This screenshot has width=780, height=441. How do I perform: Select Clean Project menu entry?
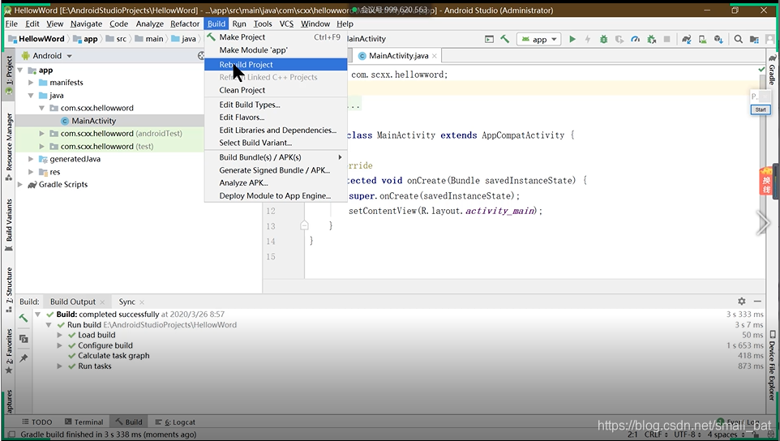pyautogui.click(x=276, y=90)
